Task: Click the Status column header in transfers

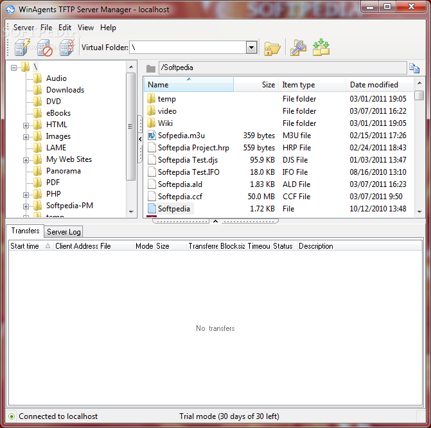Action: click(x=284, y=246)
